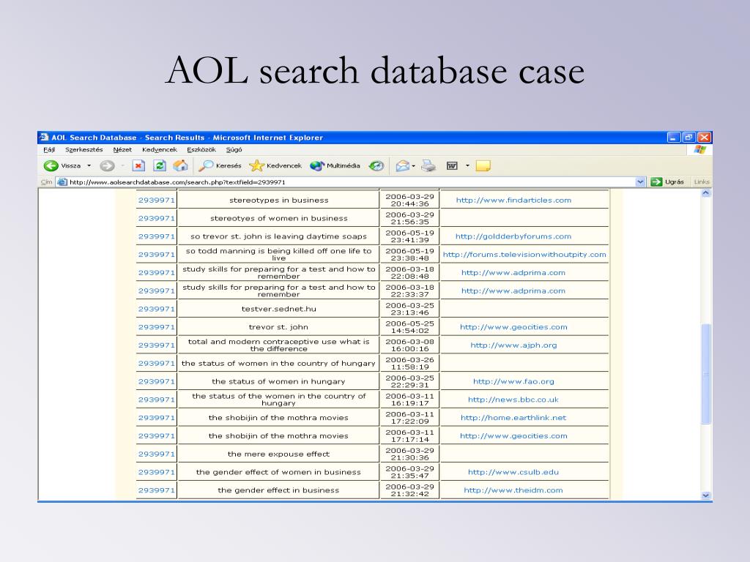Click the yellow note discuss icon
750x562 pixels.
point(483,166)
